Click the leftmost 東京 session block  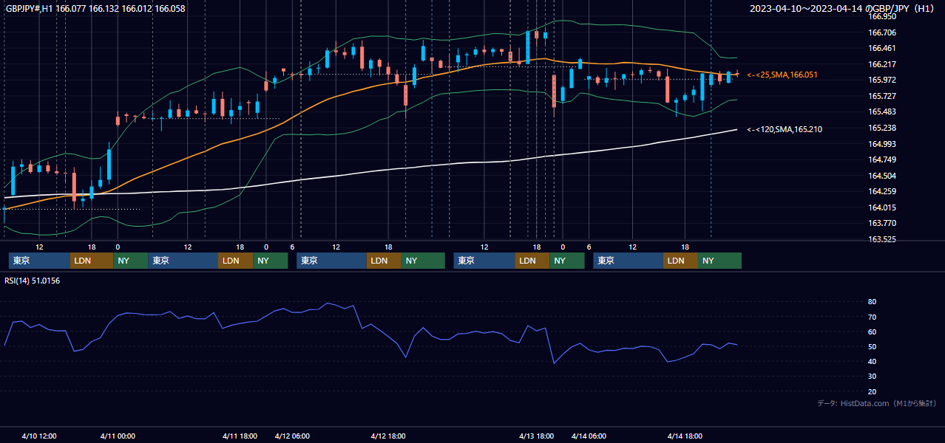(x=39, y=261)
